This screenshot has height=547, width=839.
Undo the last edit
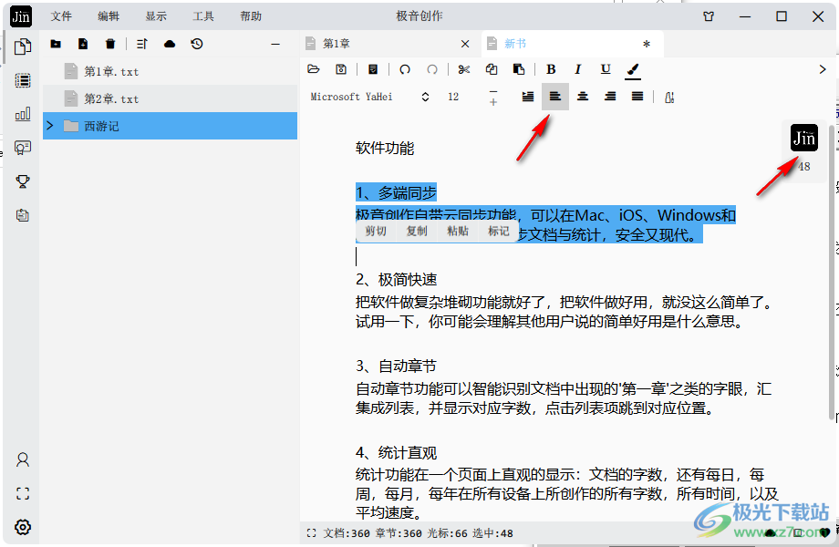click(405, 69)
